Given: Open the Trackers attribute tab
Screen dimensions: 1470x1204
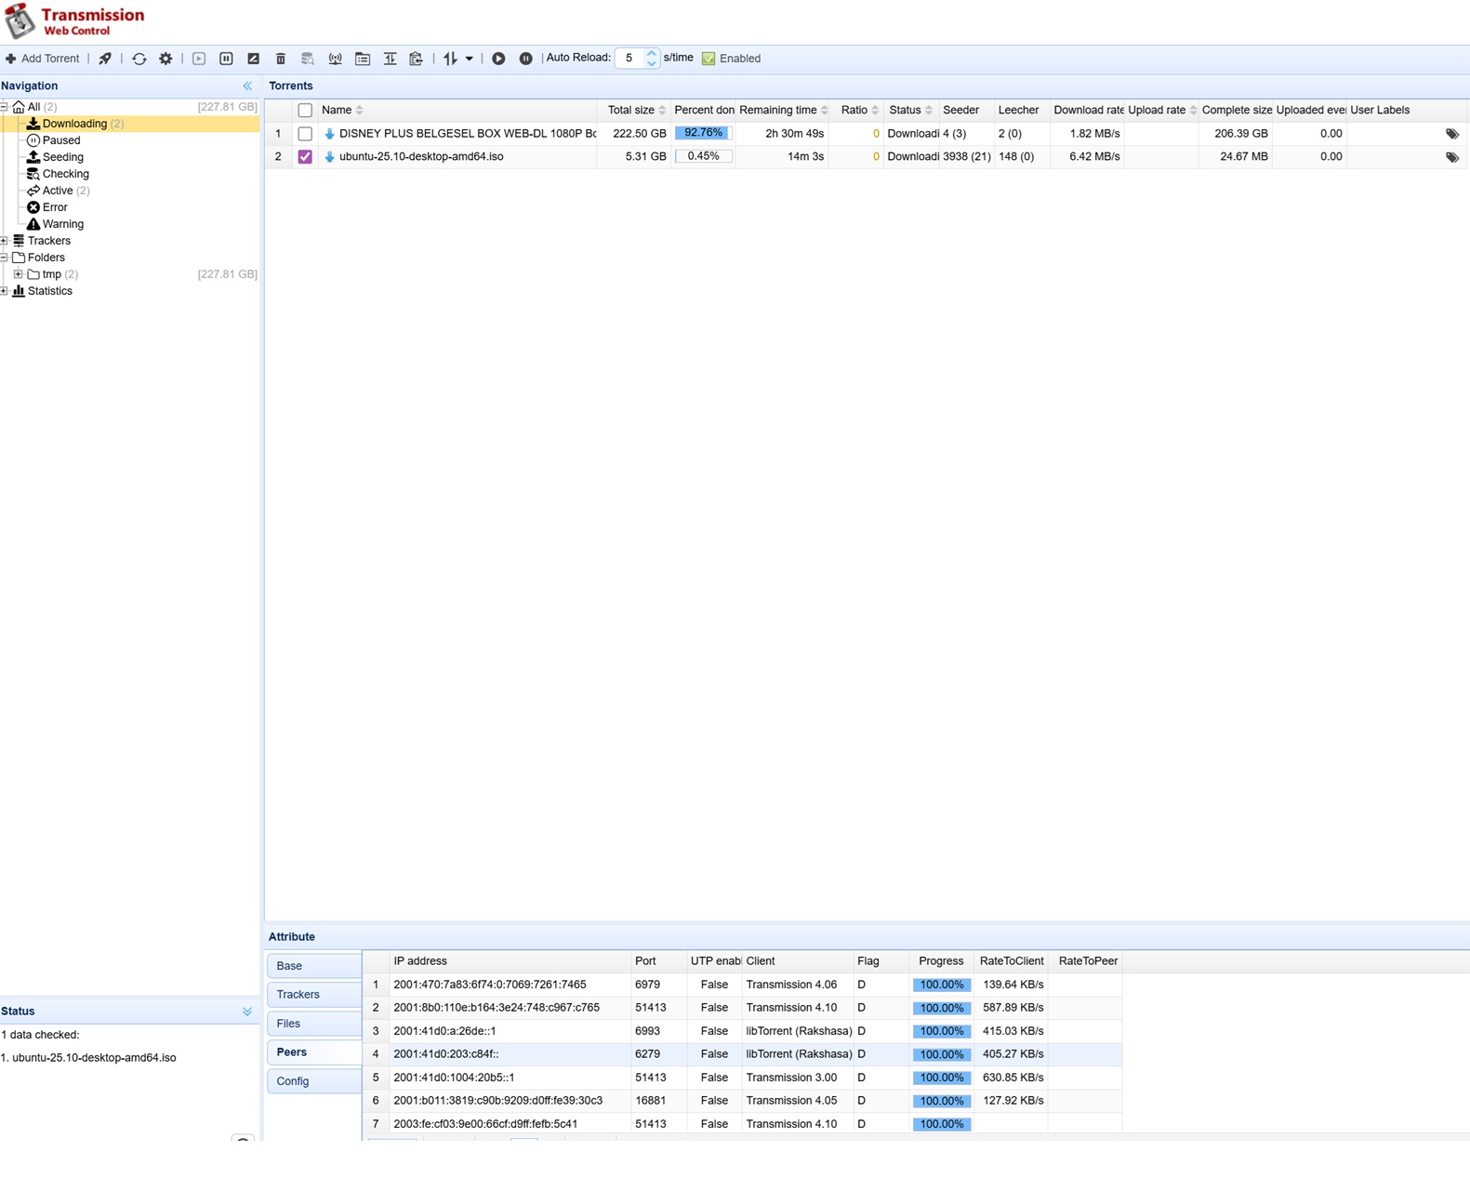Looking at the screenshot, I should click(x=314, y=995).
